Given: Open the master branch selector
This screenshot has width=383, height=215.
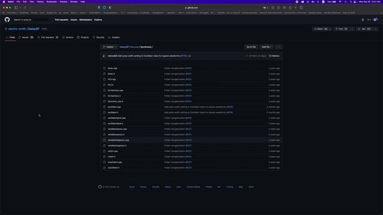Looking at the screenshot, I should tap(110, 47).
